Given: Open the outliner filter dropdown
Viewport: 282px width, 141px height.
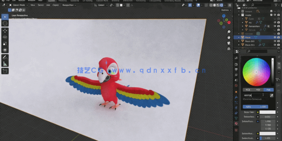Looking at the screenshot, I should point(277,5).
